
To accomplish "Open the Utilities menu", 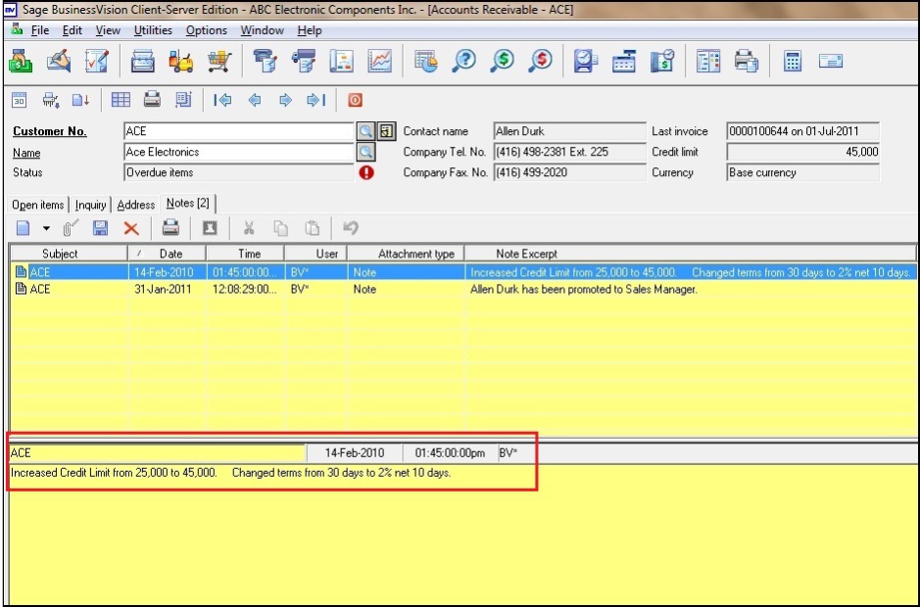I will tap(153, 30).
